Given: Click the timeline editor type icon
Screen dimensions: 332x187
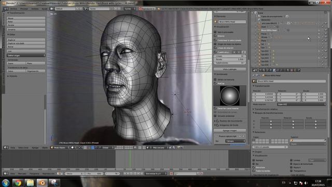Looking at the screenshot, I should 6,173.
